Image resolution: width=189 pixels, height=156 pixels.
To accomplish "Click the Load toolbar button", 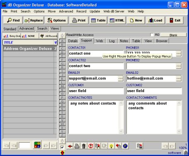I will [155, 20].
